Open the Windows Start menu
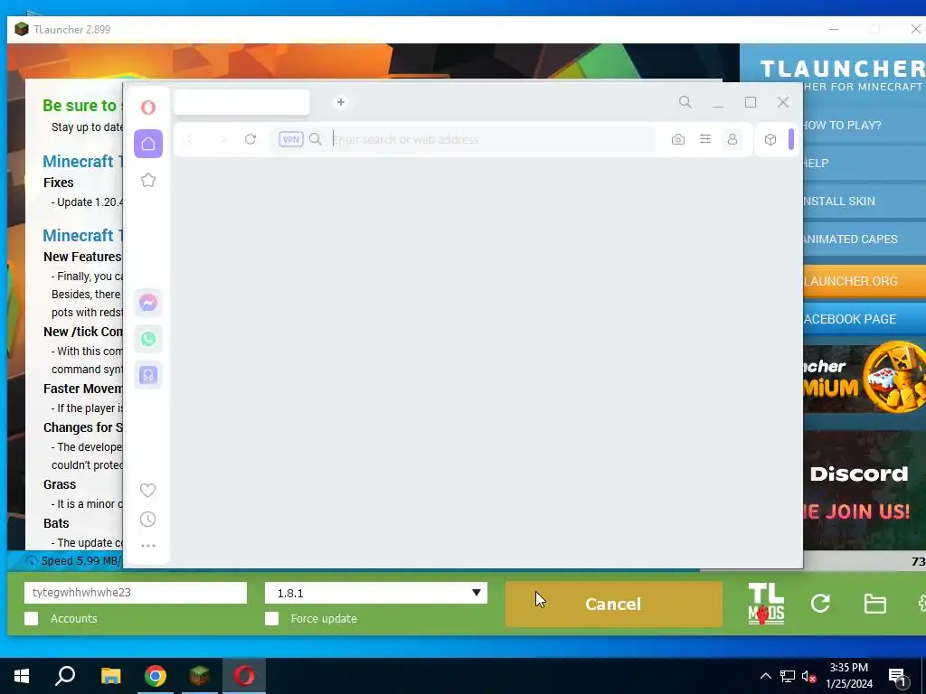Screen dimensions: 926x694 coord(22,676)
